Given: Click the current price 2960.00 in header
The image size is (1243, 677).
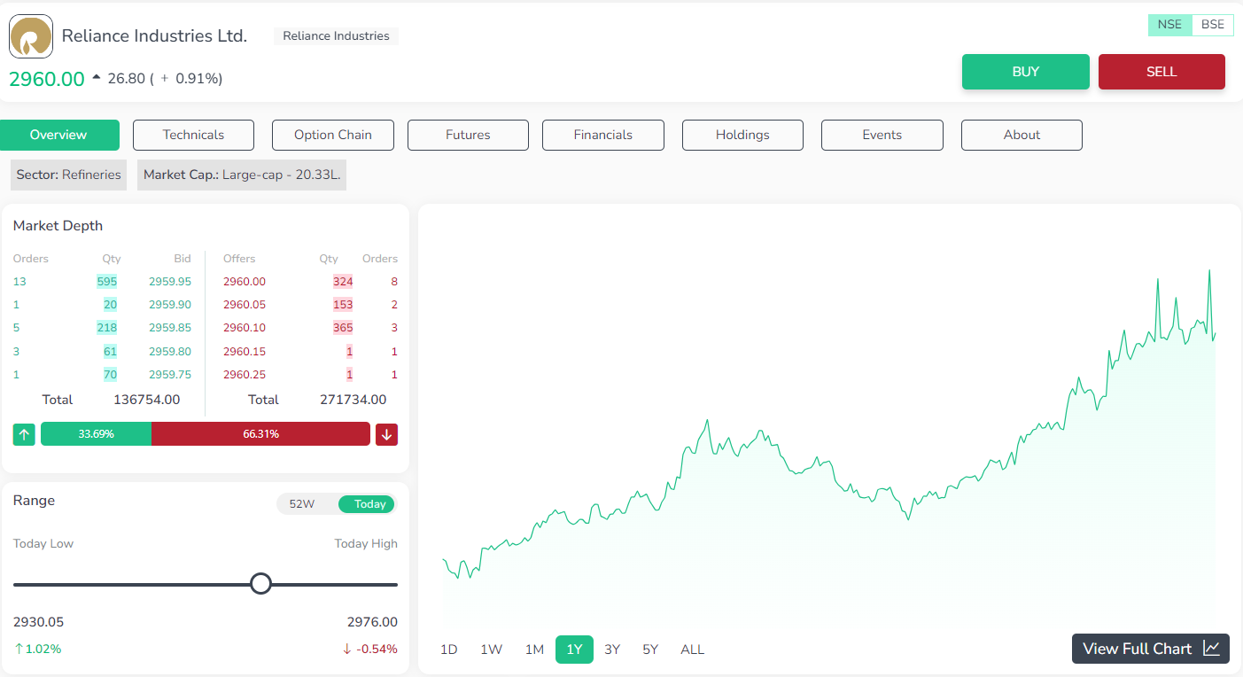Looking at the screenshot, I should pyautogui.click(x=47, y=79).
